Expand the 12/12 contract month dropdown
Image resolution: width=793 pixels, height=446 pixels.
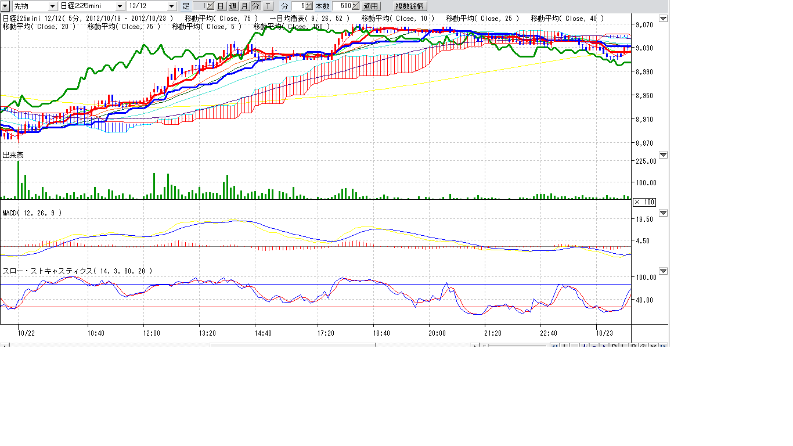pyautogui.click(x=171, y=6)
